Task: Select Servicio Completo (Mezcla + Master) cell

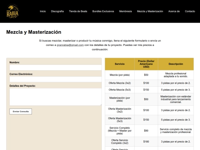Action: point(120,131)
